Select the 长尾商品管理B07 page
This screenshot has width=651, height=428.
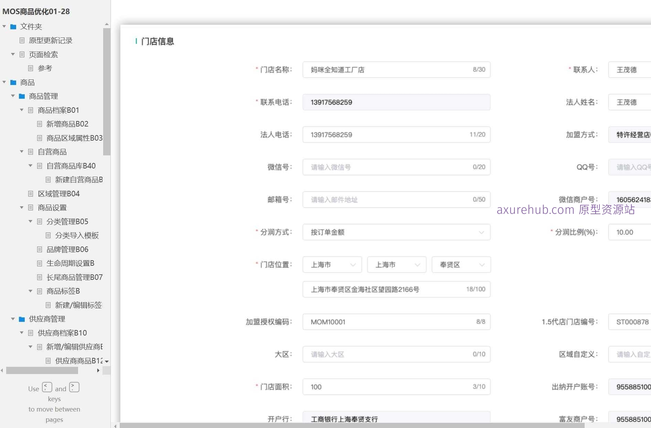coord(74,277)
